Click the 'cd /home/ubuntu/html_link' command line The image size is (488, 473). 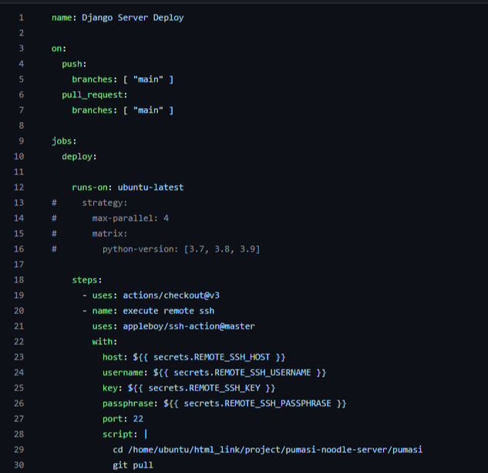(x=268, y=450)
